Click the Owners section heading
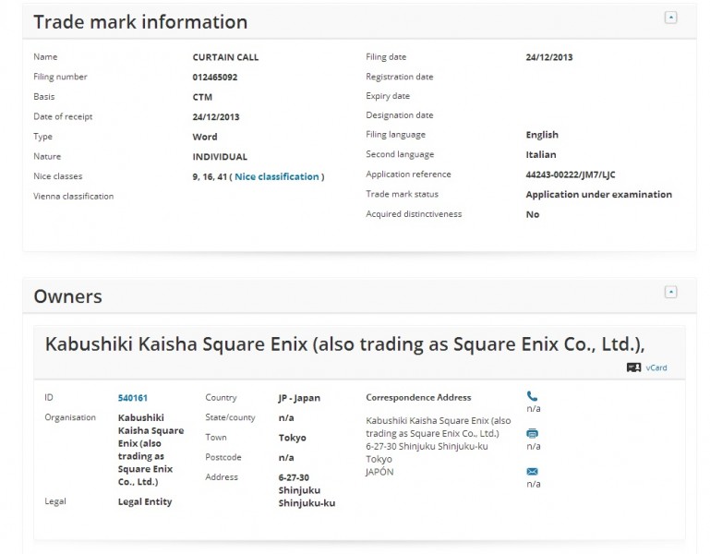The height and width of the screenshot is (554, 710). pos(67,296)
